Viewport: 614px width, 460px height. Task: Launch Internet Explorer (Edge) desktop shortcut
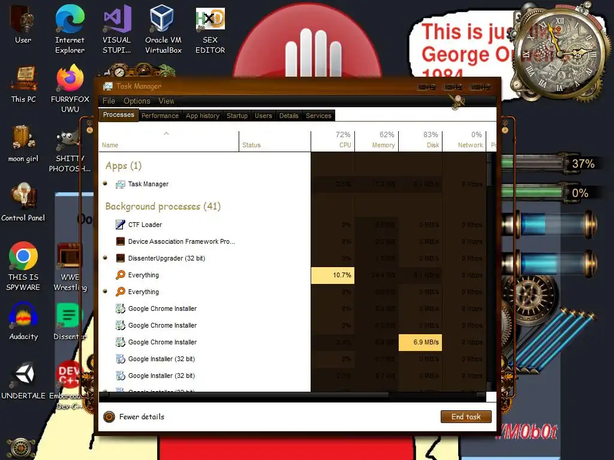tap(70, 29)
